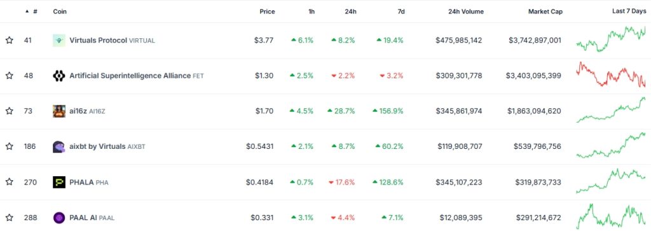Click the Artificial Superintelligence Alliance FET logo

[59, 76]
